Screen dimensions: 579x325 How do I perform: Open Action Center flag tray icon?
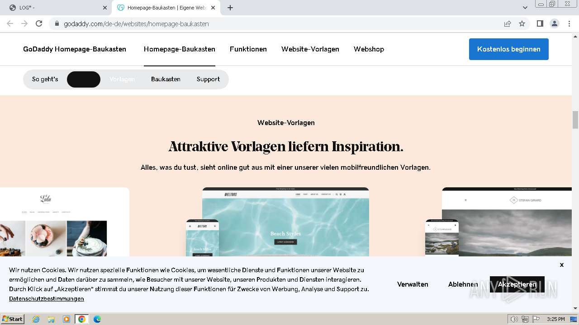click(536, 319)
